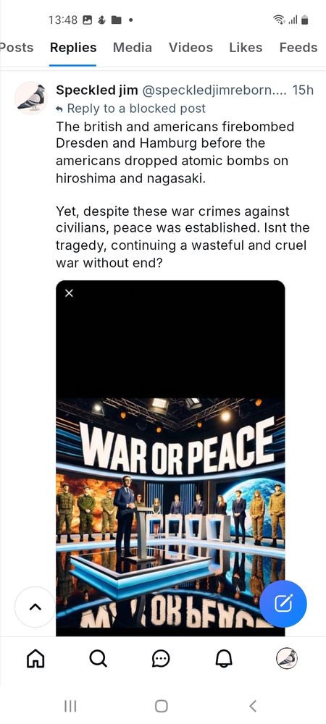Screen dimensions: 326x724
Task: Open the Search magnifier icon
Action: pos(98,658)
